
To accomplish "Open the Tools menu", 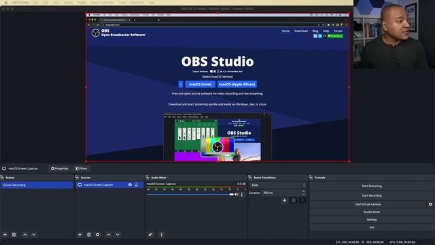I will [122, 3].
